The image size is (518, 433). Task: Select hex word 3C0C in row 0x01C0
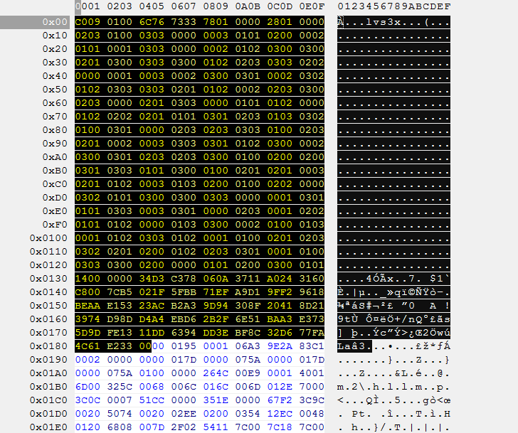coord(88,400)
